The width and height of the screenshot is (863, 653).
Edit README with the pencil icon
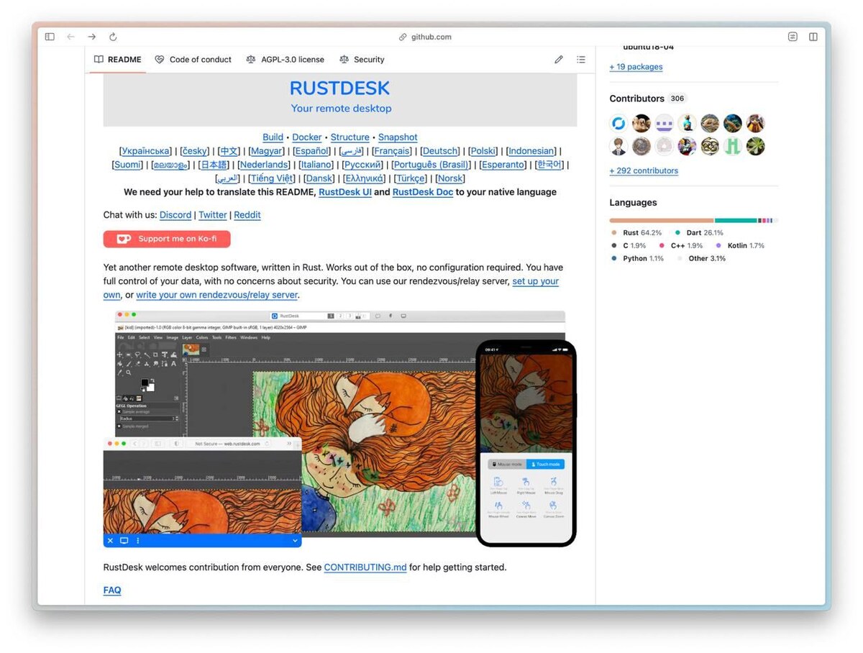click(559, 60)
